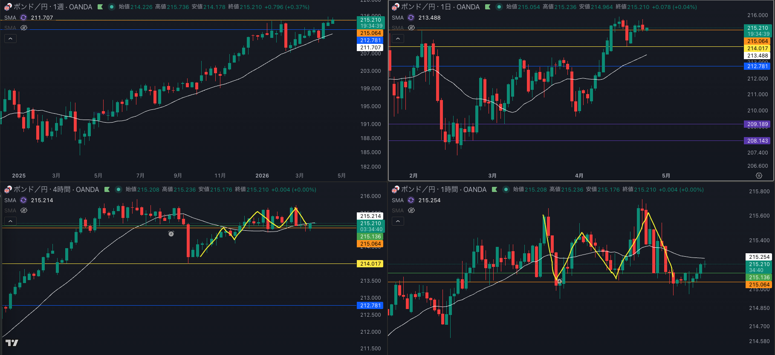Select the visible SMA label in the 1週 chart
Screen dimensions: 775x355
[x=10, y=17]
